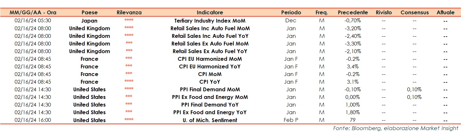This screenshot has height=132, width=461.
Task: Select the Indicatore column header
Action: pyautogui.click(x=210, y=13)
